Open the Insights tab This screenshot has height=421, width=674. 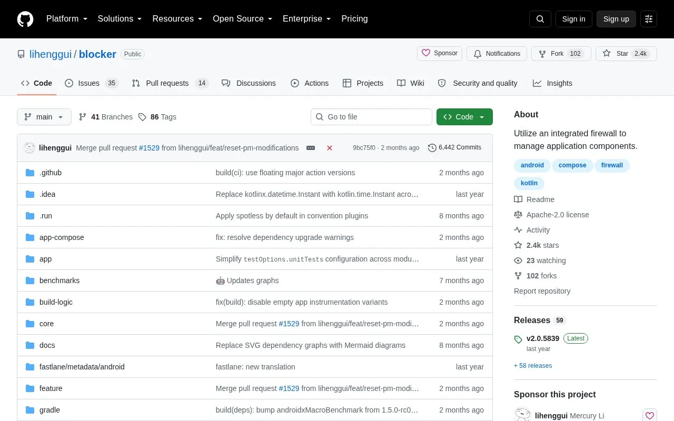coord(552,83)
